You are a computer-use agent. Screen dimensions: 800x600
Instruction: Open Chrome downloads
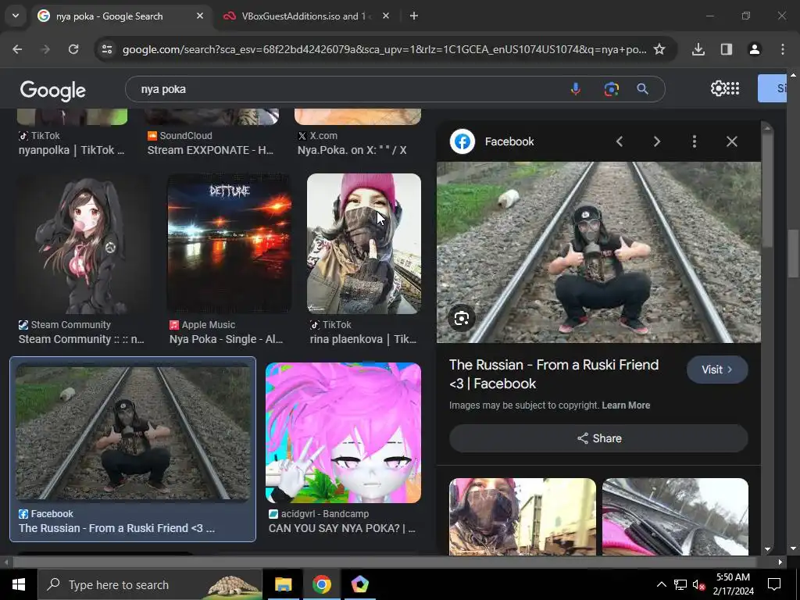click(x=698, y=49)
